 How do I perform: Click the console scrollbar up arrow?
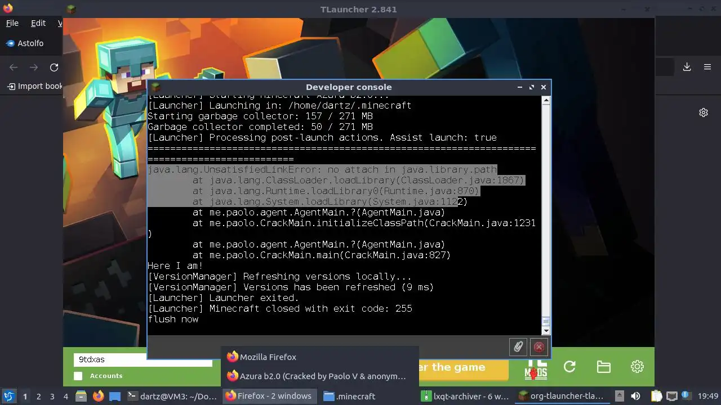point(546,100)
